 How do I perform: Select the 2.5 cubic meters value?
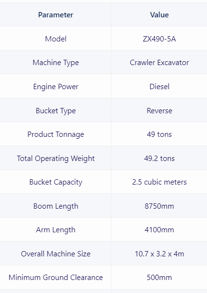click(159, 182)
